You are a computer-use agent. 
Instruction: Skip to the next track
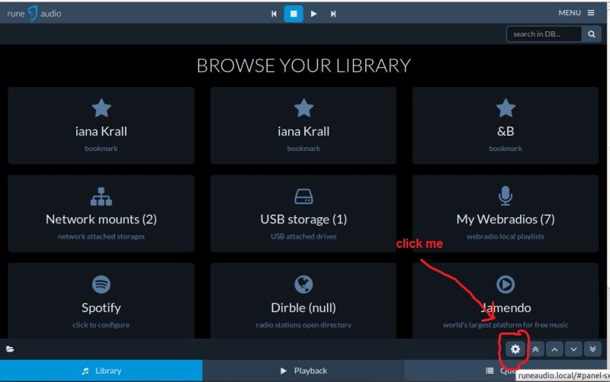333,14
